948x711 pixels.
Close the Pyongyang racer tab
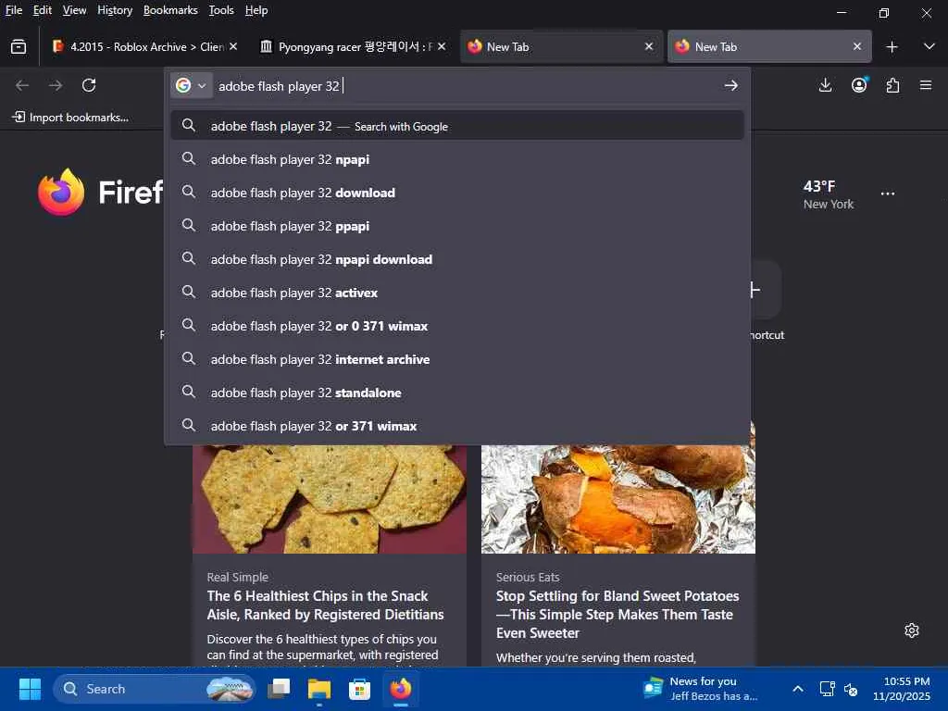point(442,46)
